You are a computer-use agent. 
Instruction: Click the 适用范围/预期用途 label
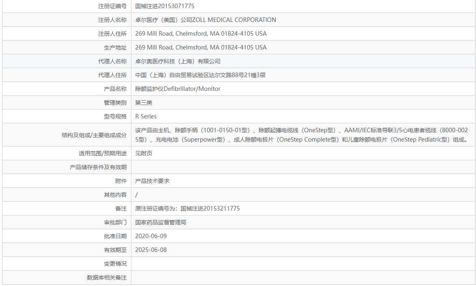coord(103,153)
